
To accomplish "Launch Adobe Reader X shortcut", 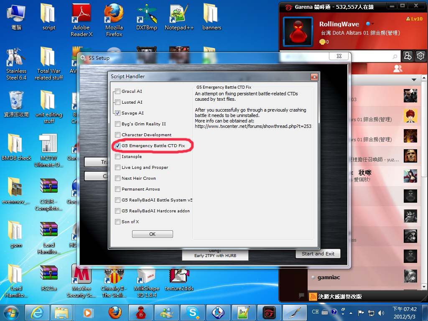I will pyautogui.click(x=82, y=17).
